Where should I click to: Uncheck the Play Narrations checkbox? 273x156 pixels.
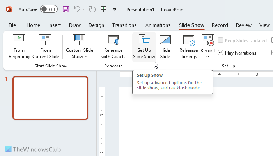tap(221, 53)
